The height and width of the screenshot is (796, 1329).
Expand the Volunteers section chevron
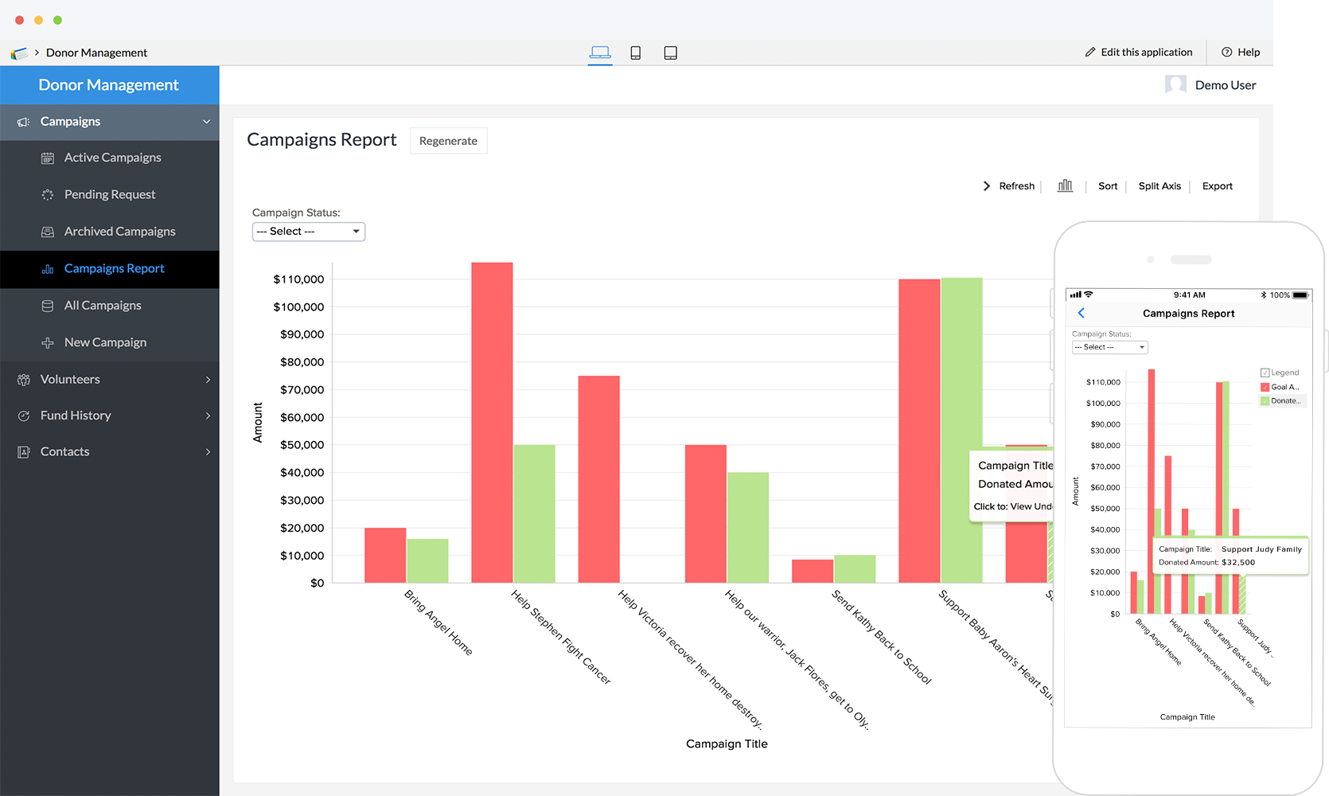[209, 380]
